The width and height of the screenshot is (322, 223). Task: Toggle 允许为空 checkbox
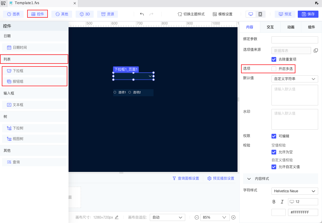(x=274, y=152)
